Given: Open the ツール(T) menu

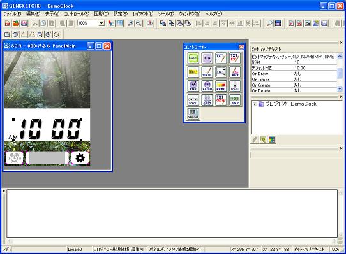Looking at the screenshot, I should coord(166,14).
